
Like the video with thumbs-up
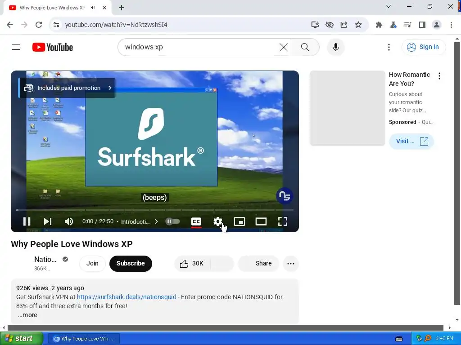192,263
